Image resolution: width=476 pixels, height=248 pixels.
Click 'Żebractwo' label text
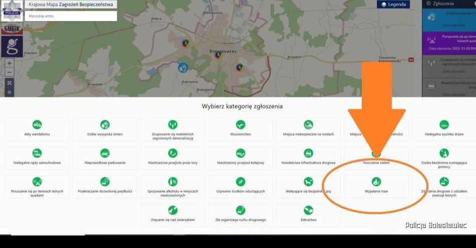tap(309, 220)
